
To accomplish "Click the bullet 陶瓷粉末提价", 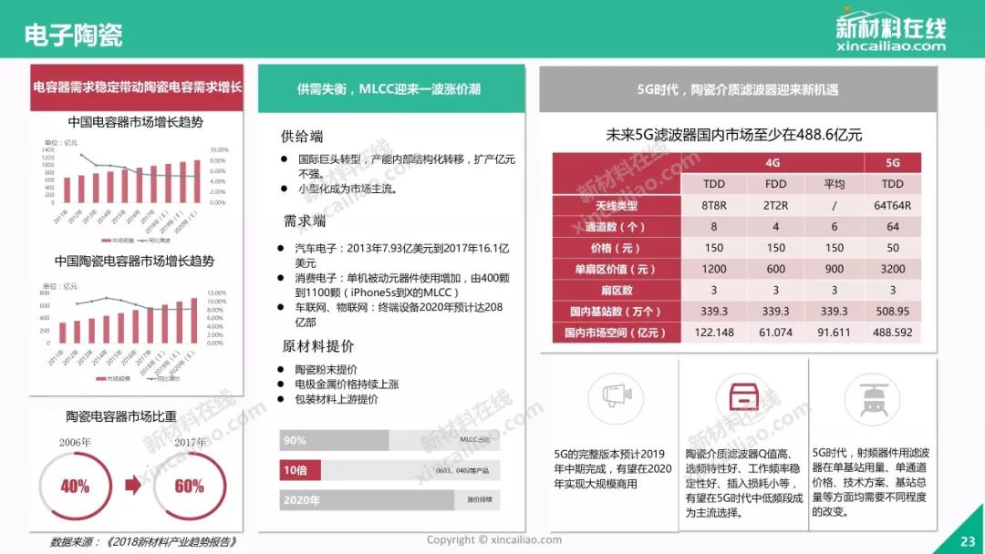I will pos(326,370).
